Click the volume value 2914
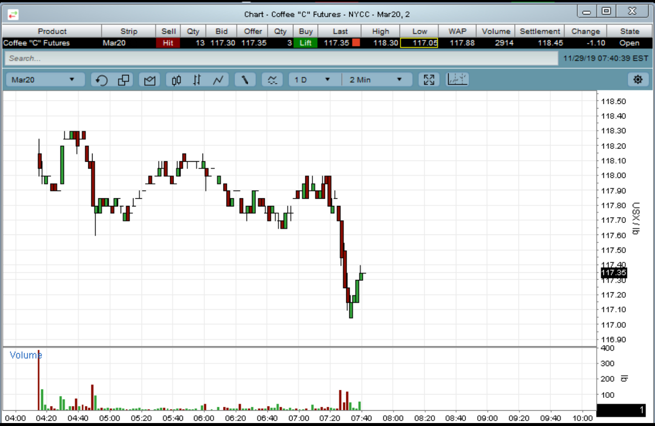This screenshot has height=426, width=655. click(x=504, y=43)
